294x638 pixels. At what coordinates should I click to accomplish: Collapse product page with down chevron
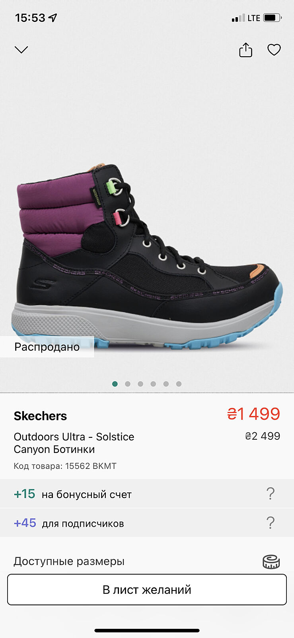click(x=21, y=49)
